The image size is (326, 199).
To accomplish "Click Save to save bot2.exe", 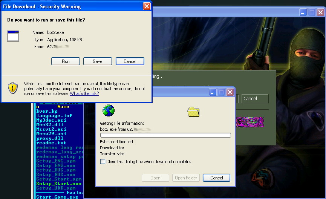I will tap(98, 61).
